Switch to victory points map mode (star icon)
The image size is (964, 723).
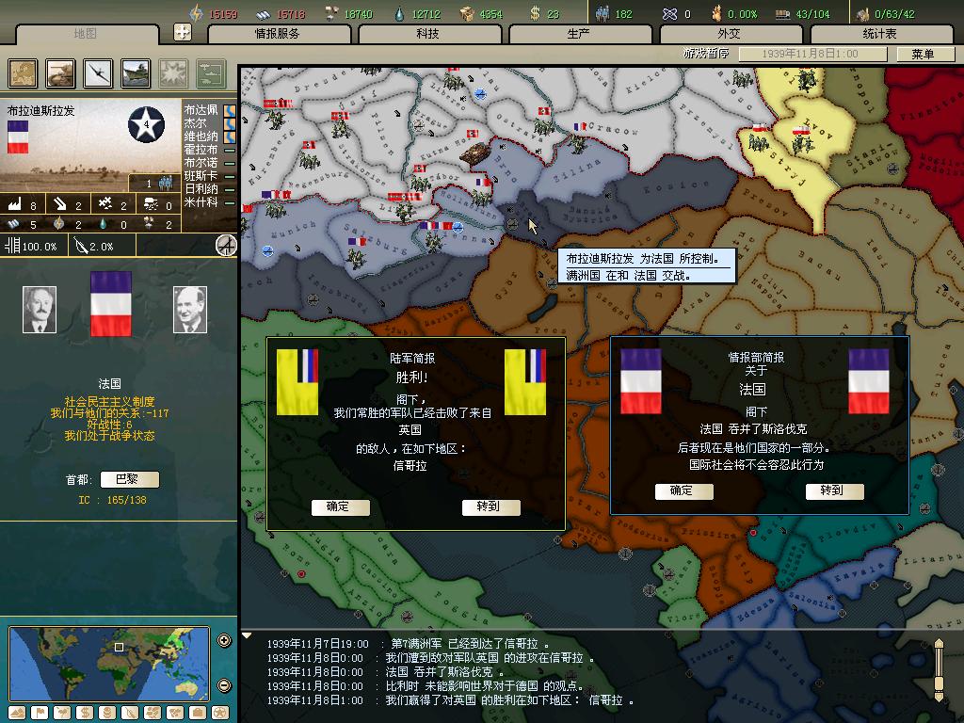(220, 713)
